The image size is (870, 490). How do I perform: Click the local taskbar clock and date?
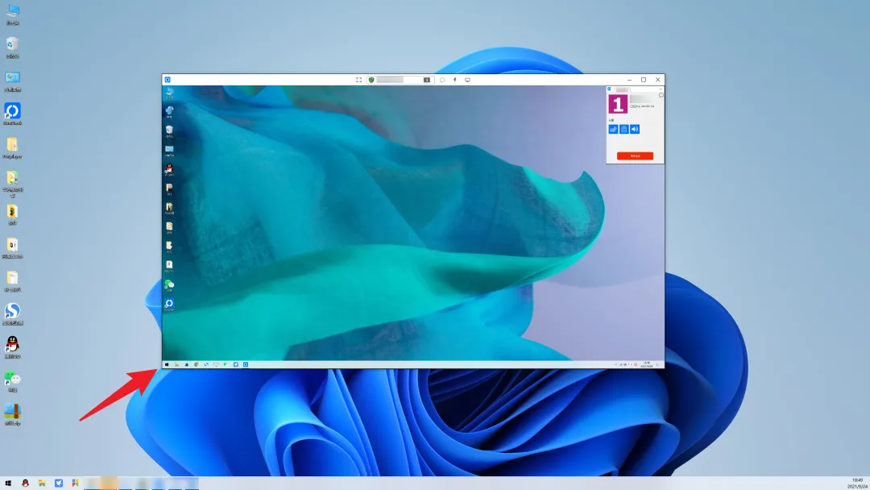pos(858,484)
